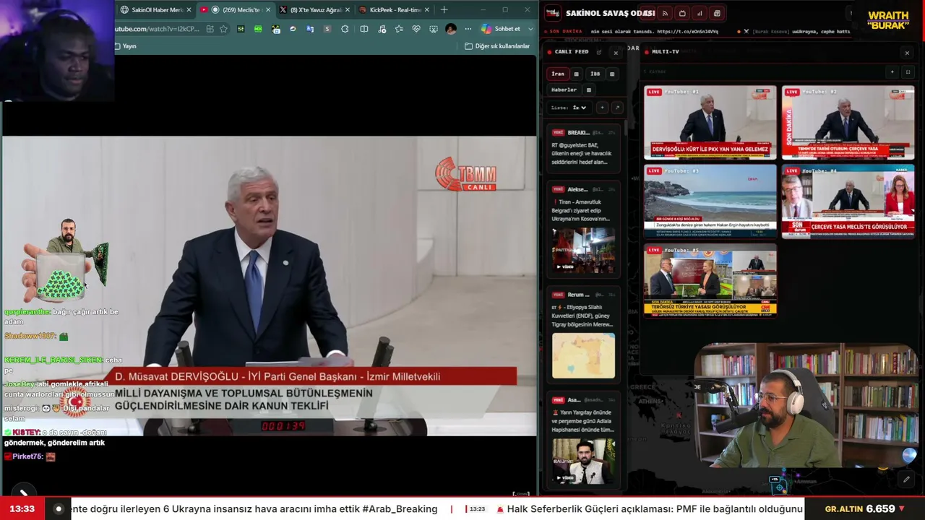Screen dimensions: 925x520
Task: Toggle the grid icon next to Haberler
Action: 589,90
